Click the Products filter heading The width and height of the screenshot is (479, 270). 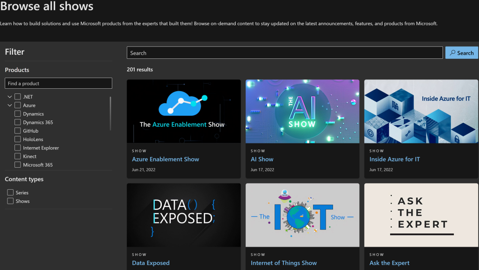coord(17,70)
